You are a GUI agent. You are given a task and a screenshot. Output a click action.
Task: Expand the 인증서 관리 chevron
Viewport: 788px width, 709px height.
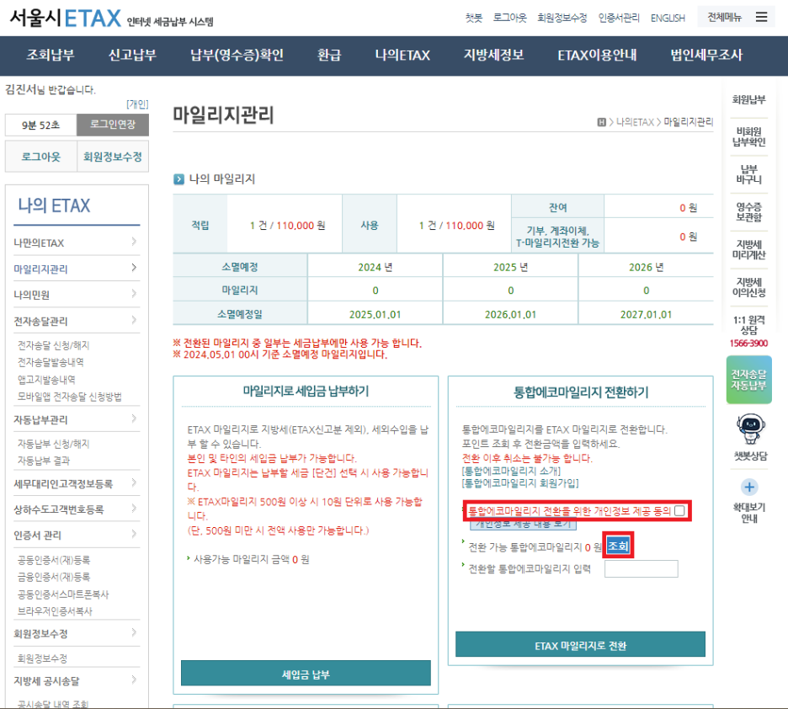(x=134, y=534)
